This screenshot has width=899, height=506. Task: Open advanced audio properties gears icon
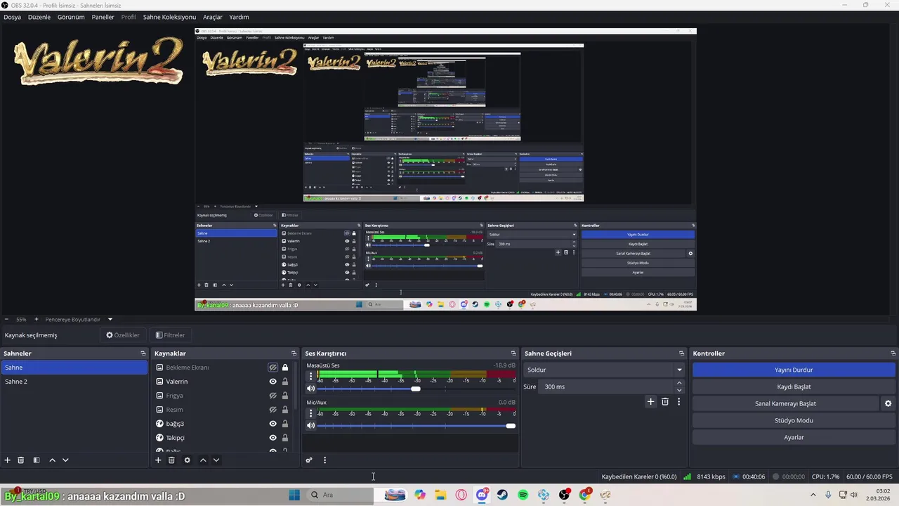click(x=309, y=460)
